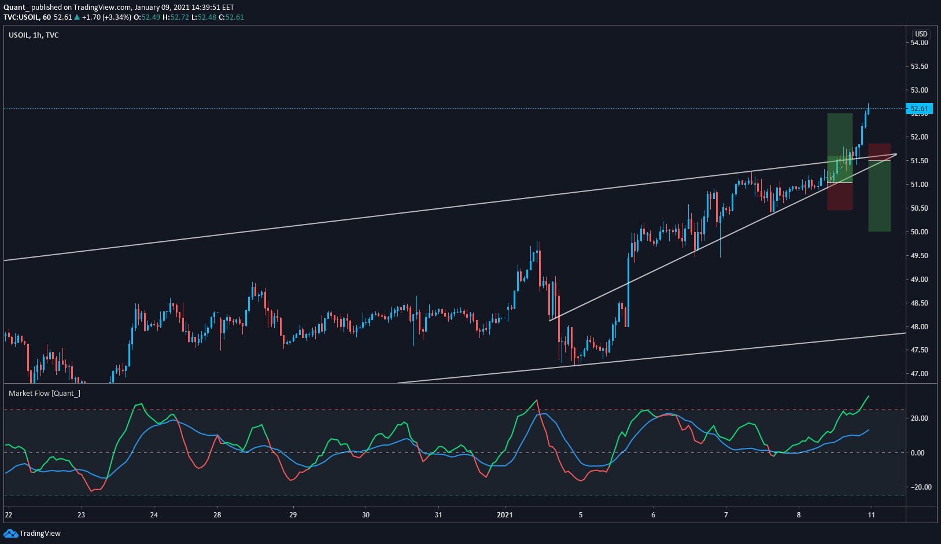The image size is (941, 544).
Task: Click the author name Quant_ in header
Action: click(16, 8)
